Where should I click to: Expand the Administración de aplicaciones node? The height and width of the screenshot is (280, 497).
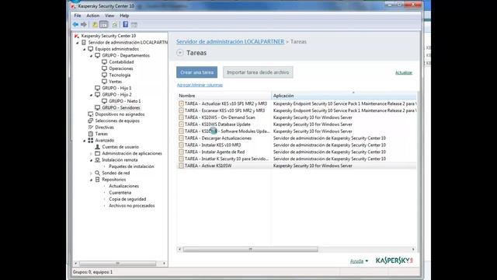coord(92,154)
